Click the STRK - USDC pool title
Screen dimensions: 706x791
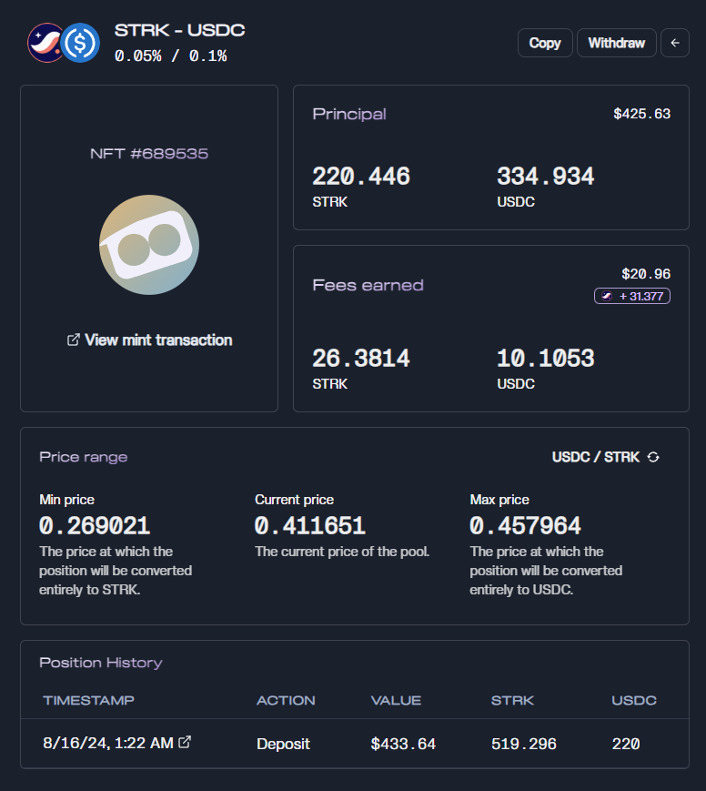pos(179,30)
